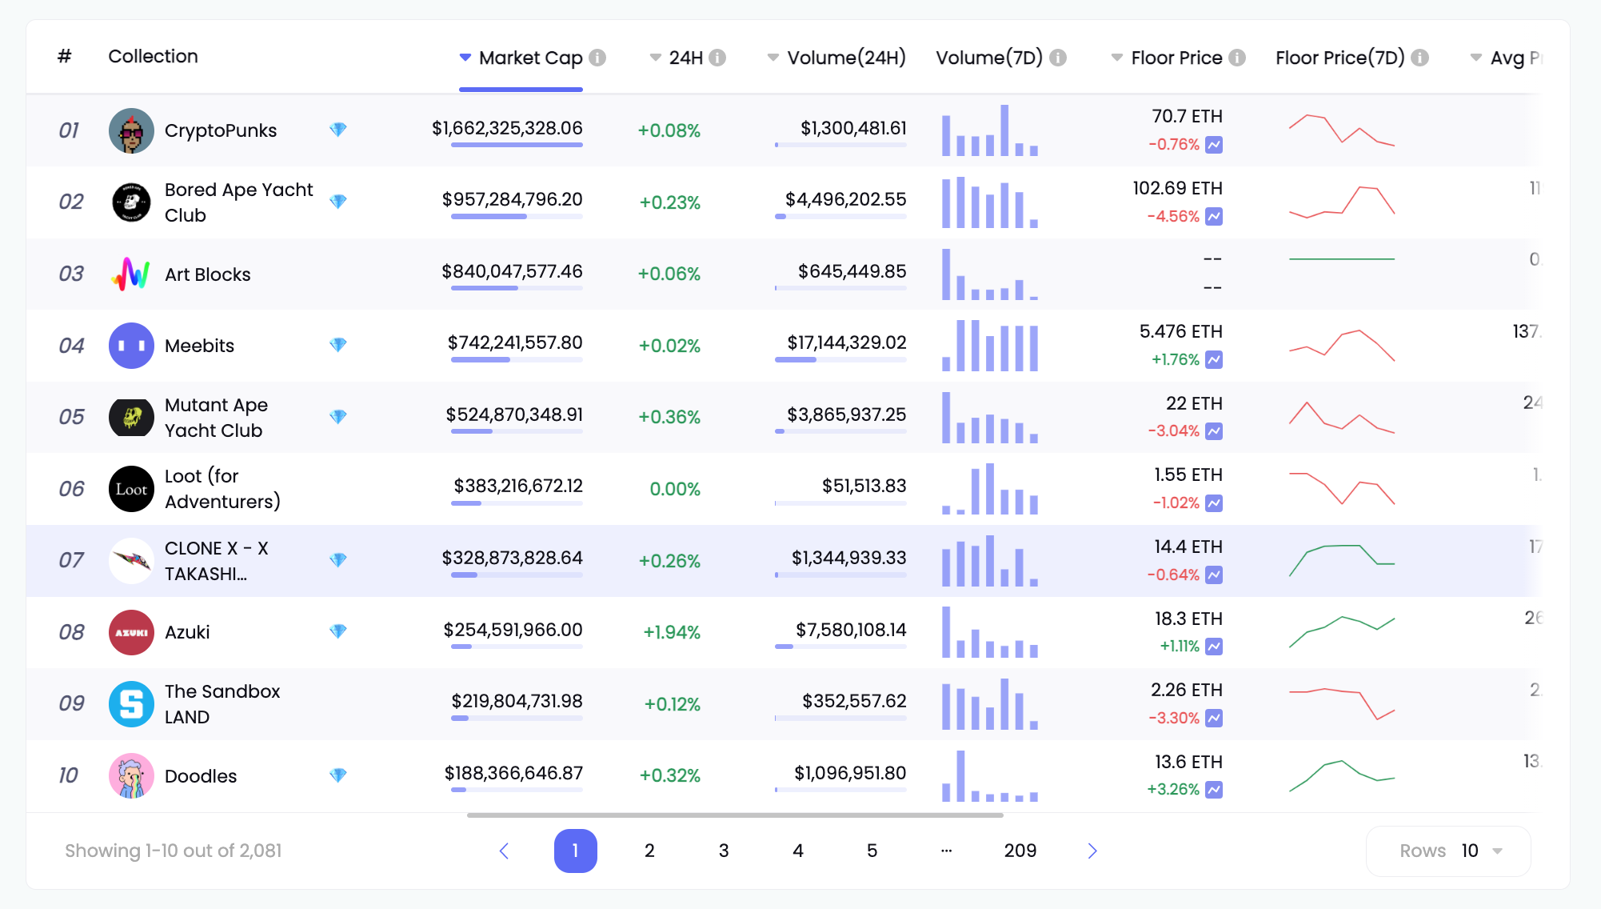Click the CryptoPunks avatar image

pos(131,130)
